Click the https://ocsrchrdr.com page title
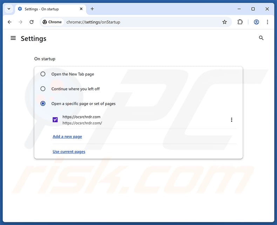Image resolution: width=277 pixels, height=225 pixels. pyautogui.click(x=81, y=117)
